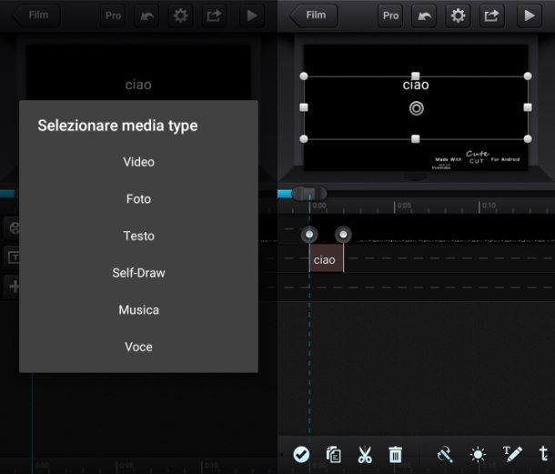Delete the clip with trash icon
555x474 pixels.
pos(396,455)
